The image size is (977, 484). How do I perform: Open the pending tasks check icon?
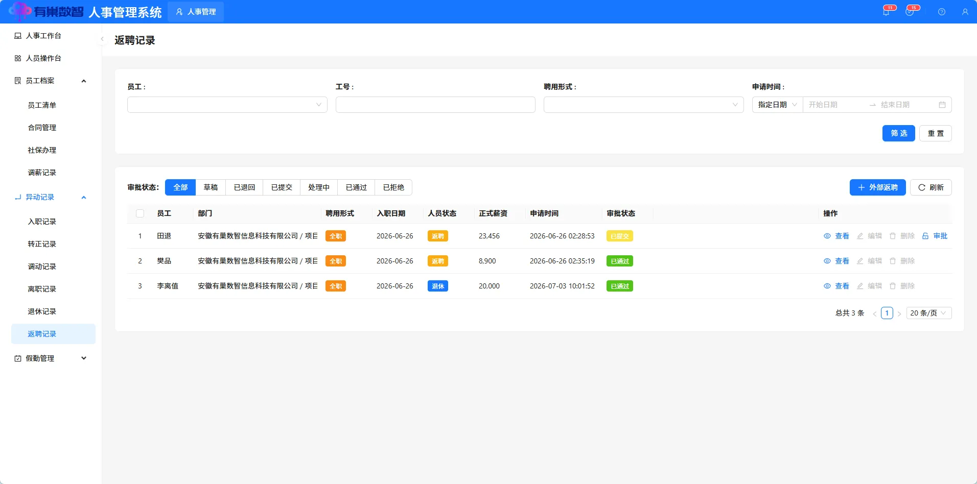(910, 12)
